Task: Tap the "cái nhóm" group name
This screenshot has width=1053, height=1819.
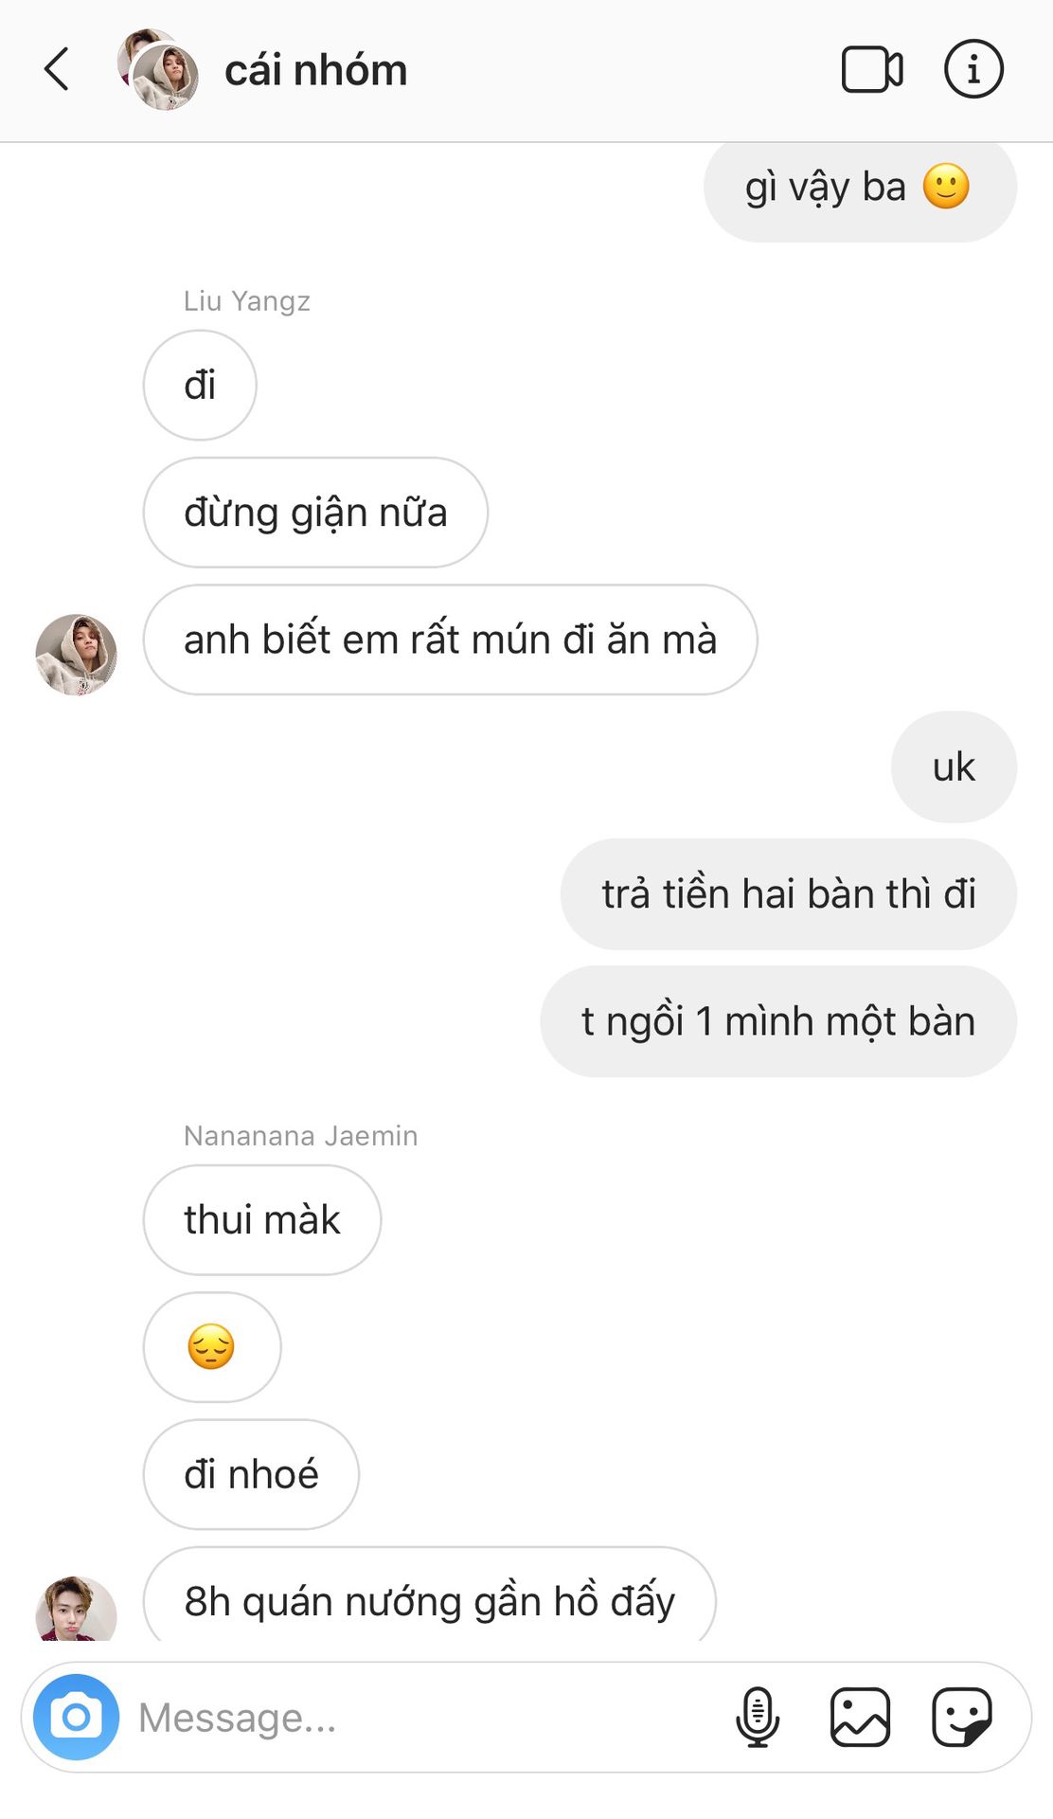Action: 315,71
